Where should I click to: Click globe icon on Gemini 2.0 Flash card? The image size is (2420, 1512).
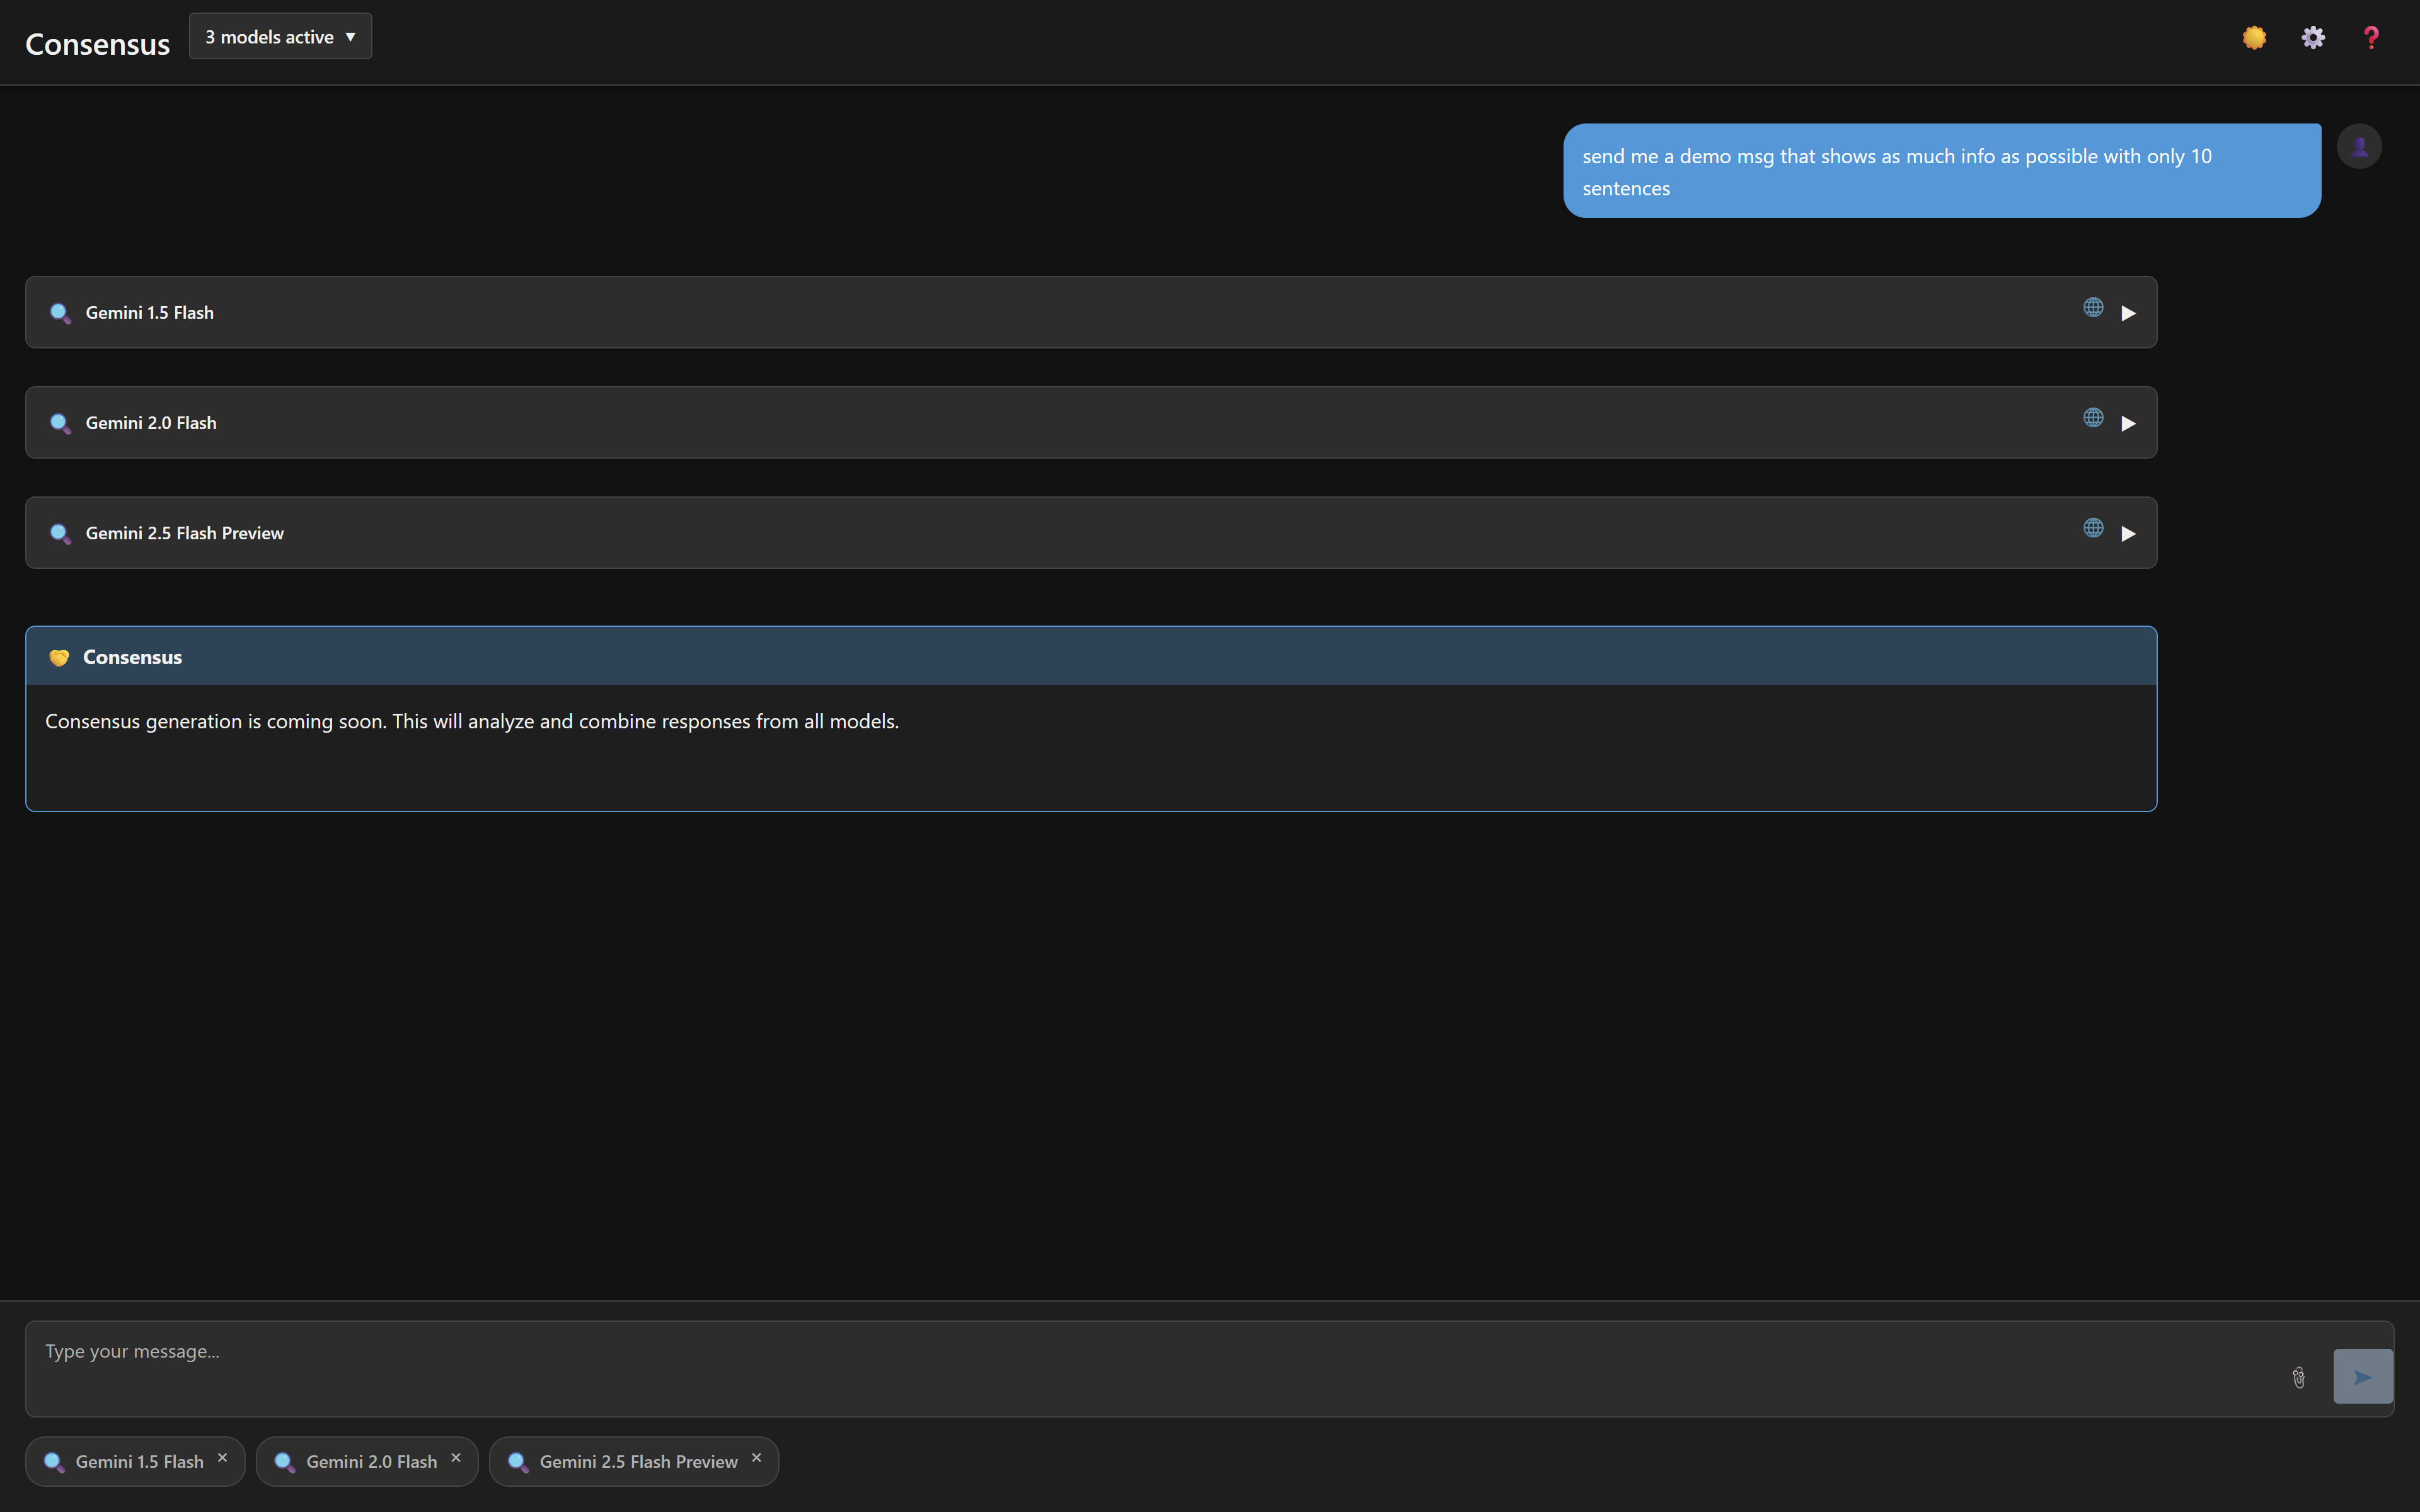[2093, 418]
